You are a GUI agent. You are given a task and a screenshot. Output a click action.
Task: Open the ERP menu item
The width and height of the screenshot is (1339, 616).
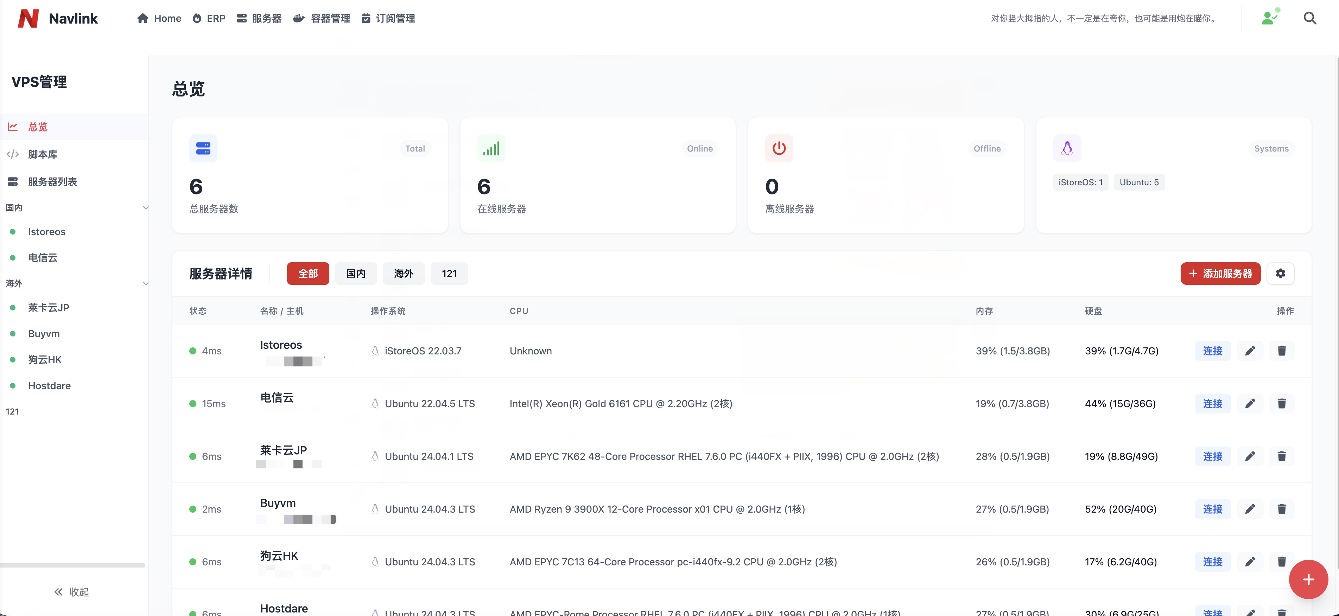click(x=208, y=18)
